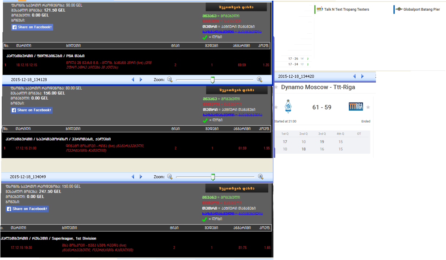This screenshot has width=446, height=260.
Task: Select the '17 - 24' score row
Action: pyautogui.click(x=293, y=64)
